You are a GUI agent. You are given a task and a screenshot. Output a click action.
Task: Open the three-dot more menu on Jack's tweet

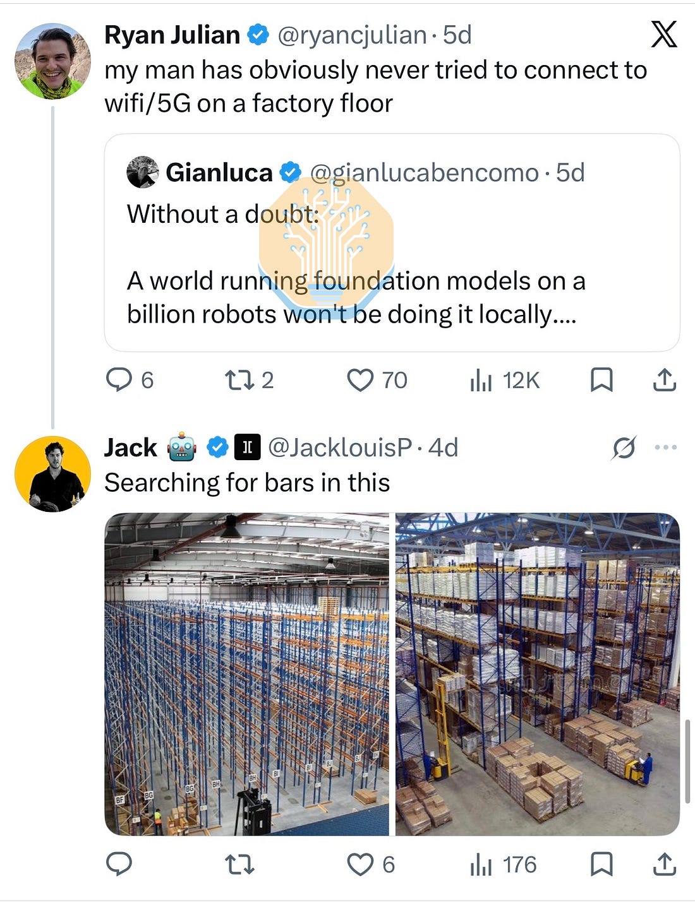click(666, 448)
